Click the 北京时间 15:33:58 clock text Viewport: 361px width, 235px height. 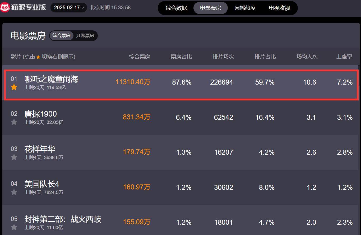click(x=110, y=7)
